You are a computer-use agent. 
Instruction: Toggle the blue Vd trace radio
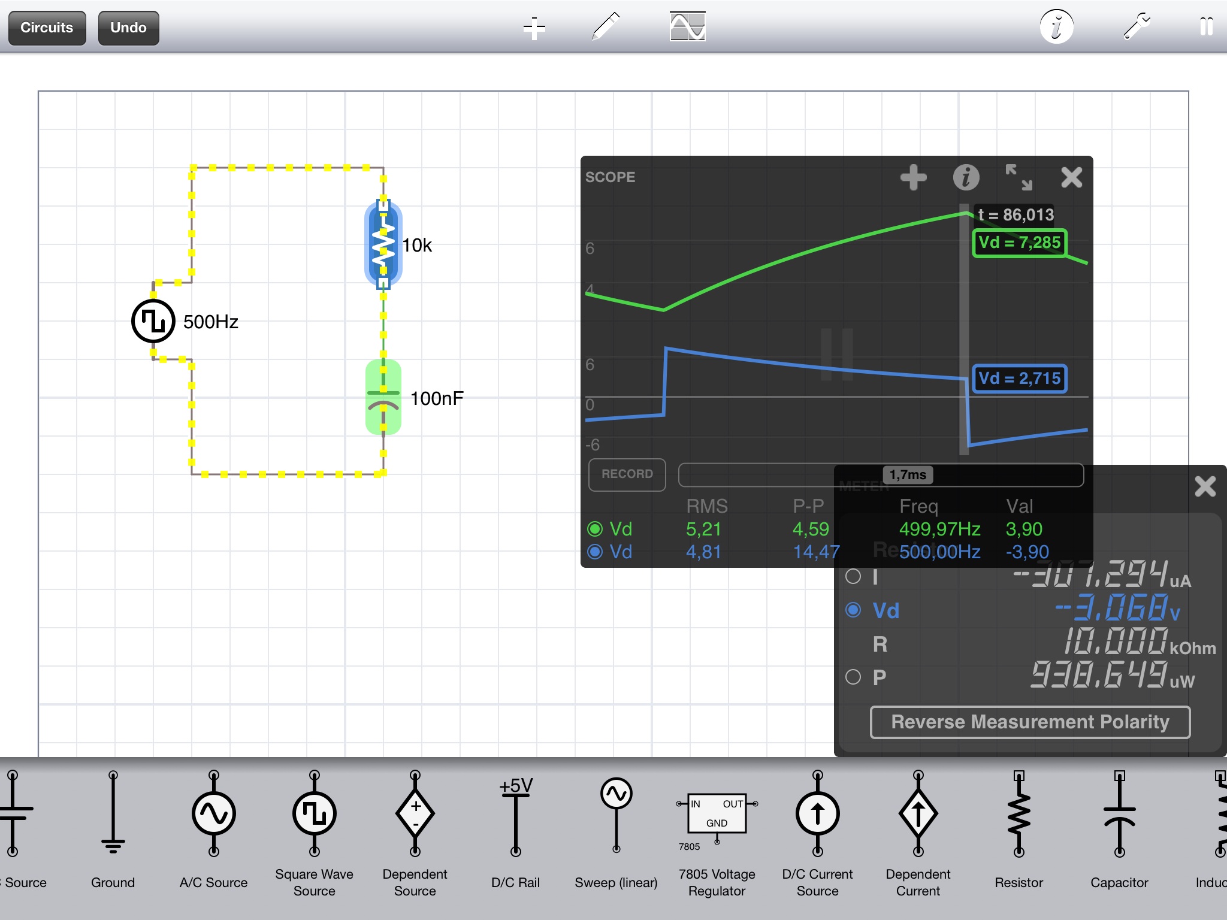tap(595, 552)
